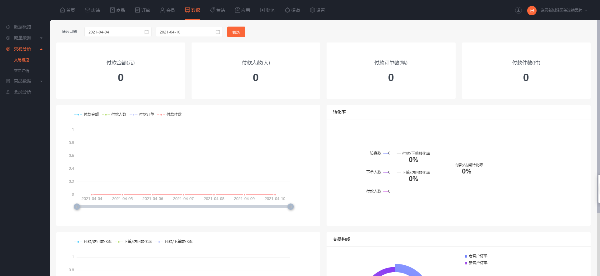Toggle 付款金额 series in chart legend
The width and height of the screenshot is (600, 276).
(x=87, y=114)
